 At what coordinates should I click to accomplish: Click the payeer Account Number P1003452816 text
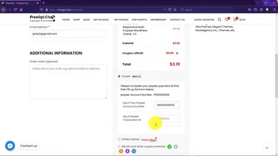tap(145, 95)
